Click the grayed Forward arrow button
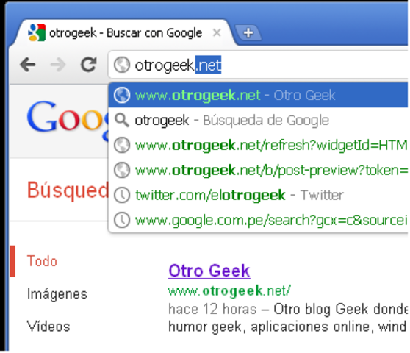Viewport: 410px width, 353px height. coord(58,65)
